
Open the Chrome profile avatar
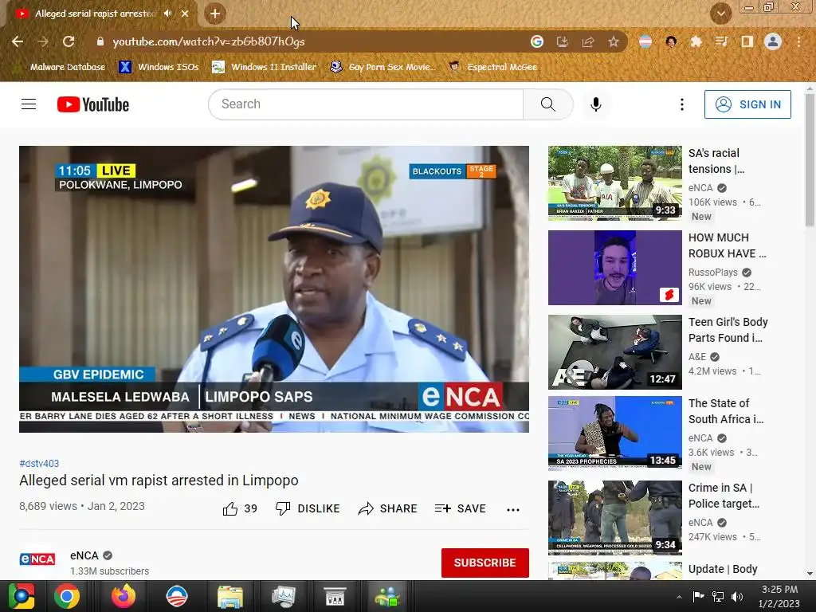[x=773, y=41]
